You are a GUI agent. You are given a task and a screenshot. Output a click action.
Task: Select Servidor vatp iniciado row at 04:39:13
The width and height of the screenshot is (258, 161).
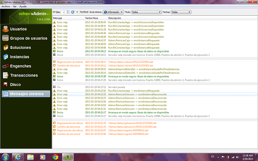coord(155,55)
